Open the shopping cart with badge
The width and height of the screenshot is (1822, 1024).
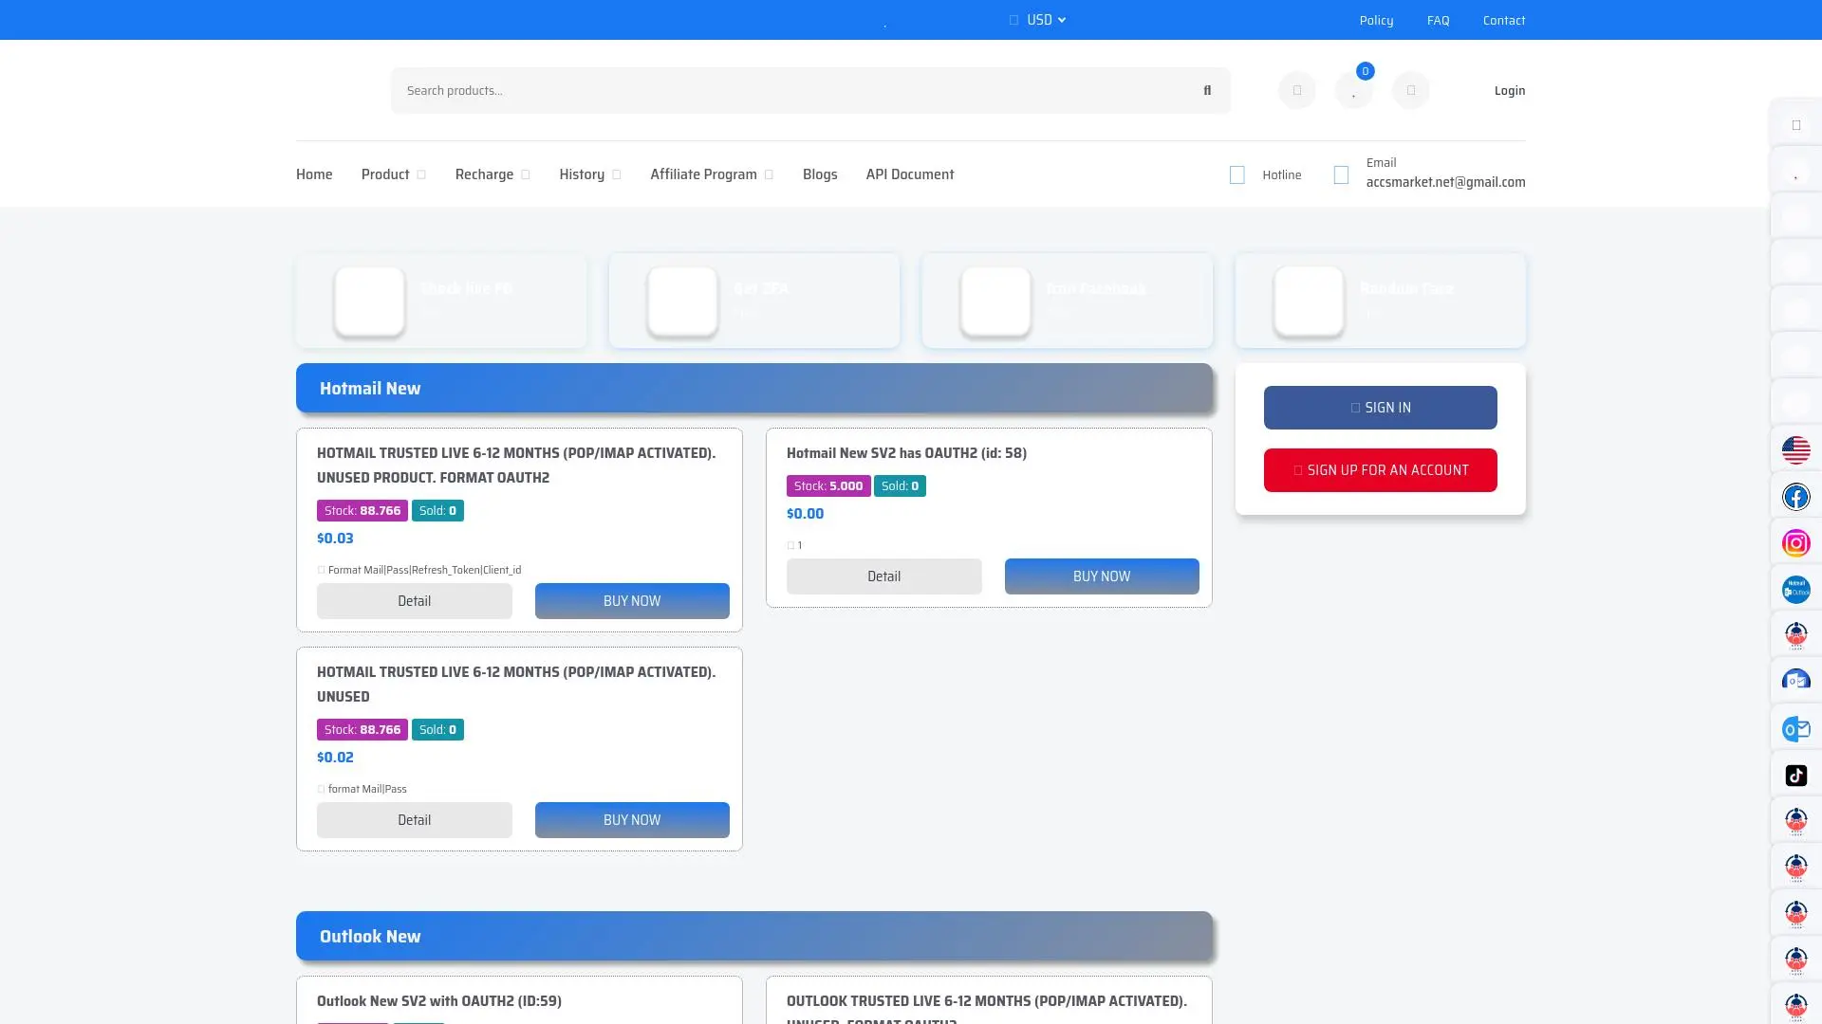click(1353, 90)
